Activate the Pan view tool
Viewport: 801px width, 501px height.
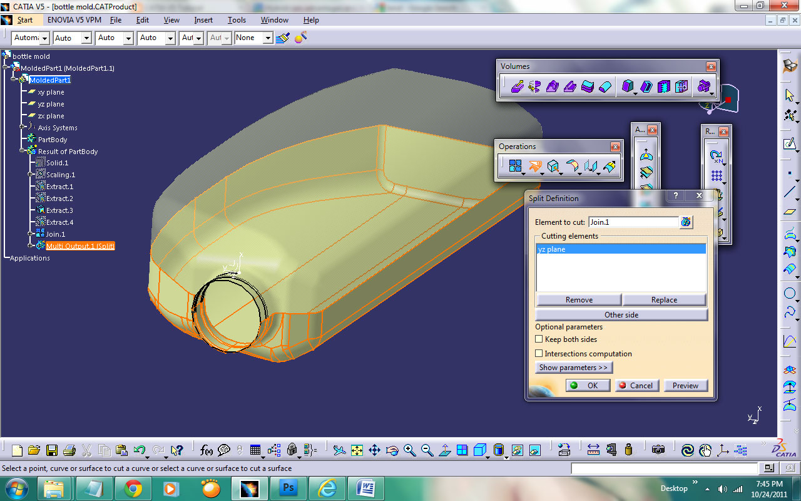coord(374,450)
